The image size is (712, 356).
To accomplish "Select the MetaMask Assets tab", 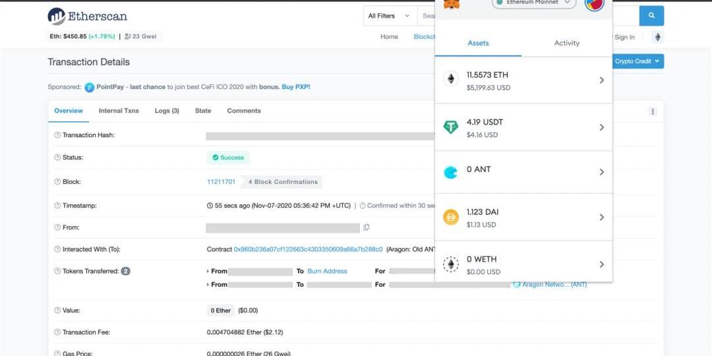I will (x=478, y=43).
